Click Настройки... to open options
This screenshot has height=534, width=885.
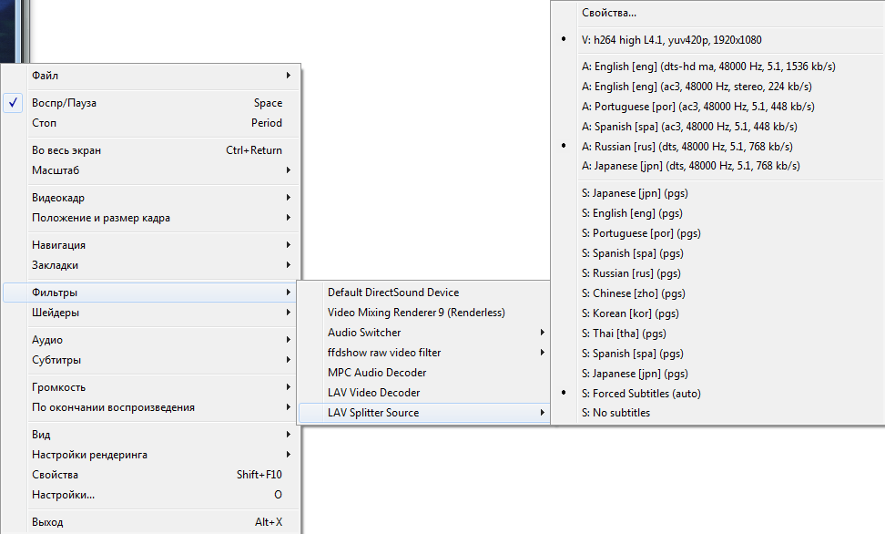point(64,495)
